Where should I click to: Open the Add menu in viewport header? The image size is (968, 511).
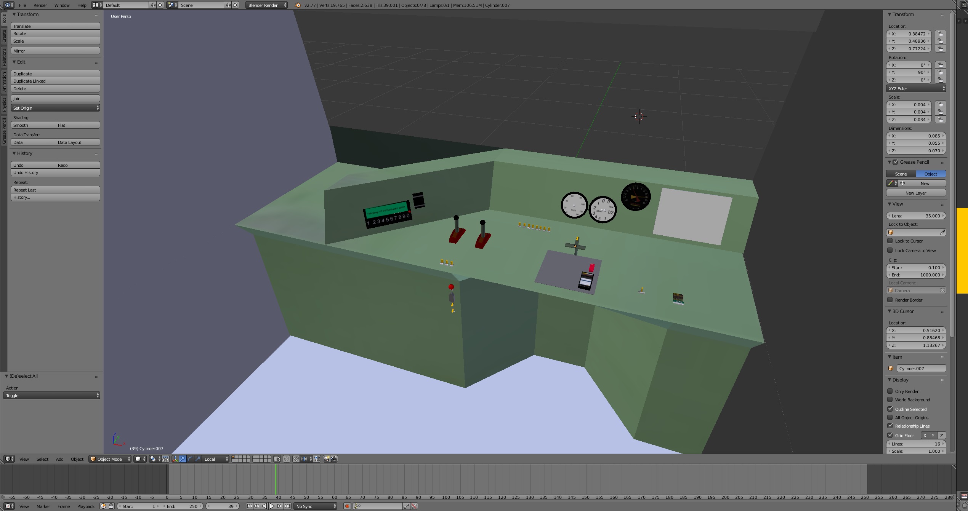coord(59,459)
